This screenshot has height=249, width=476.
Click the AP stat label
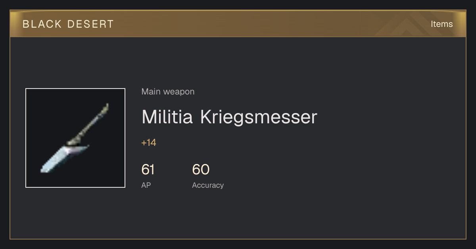point(146,185)
